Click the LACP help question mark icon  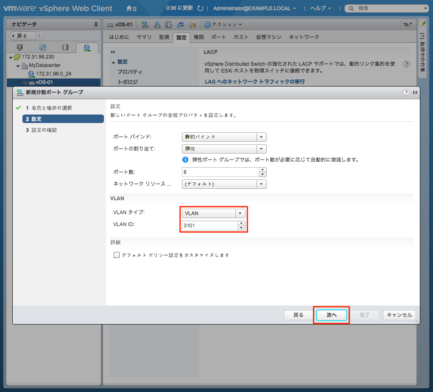coord(406,64)
